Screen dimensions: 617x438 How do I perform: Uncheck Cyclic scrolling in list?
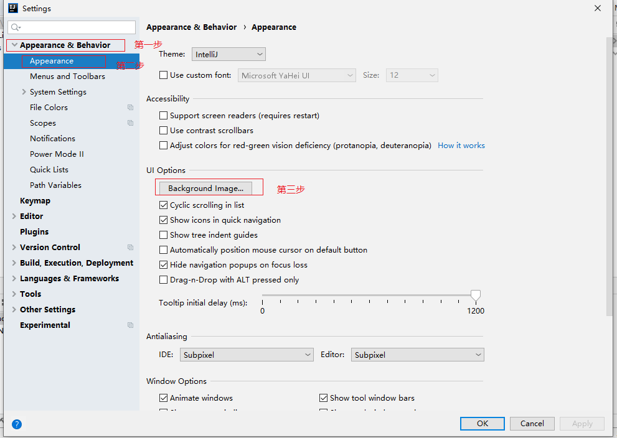163,205
